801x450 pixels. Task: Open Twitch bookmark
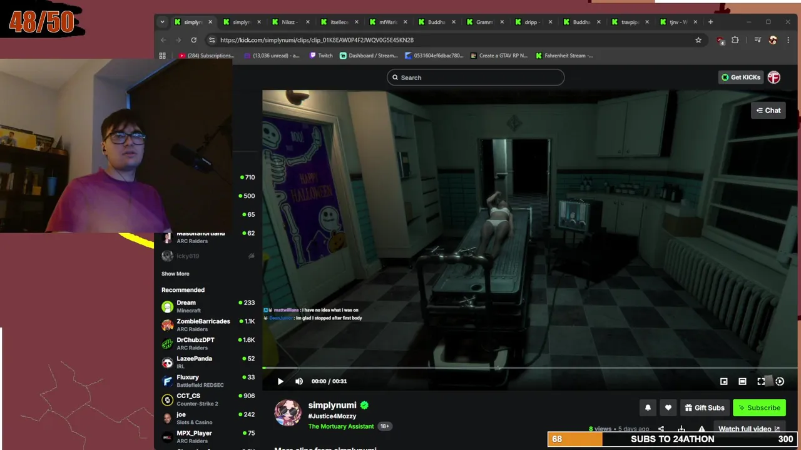(321, 56)
